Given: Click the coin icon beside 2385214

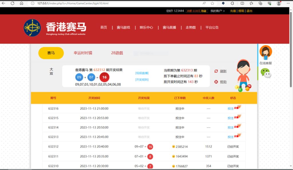Looking at the screenshot, I should [x=173, y=147].
